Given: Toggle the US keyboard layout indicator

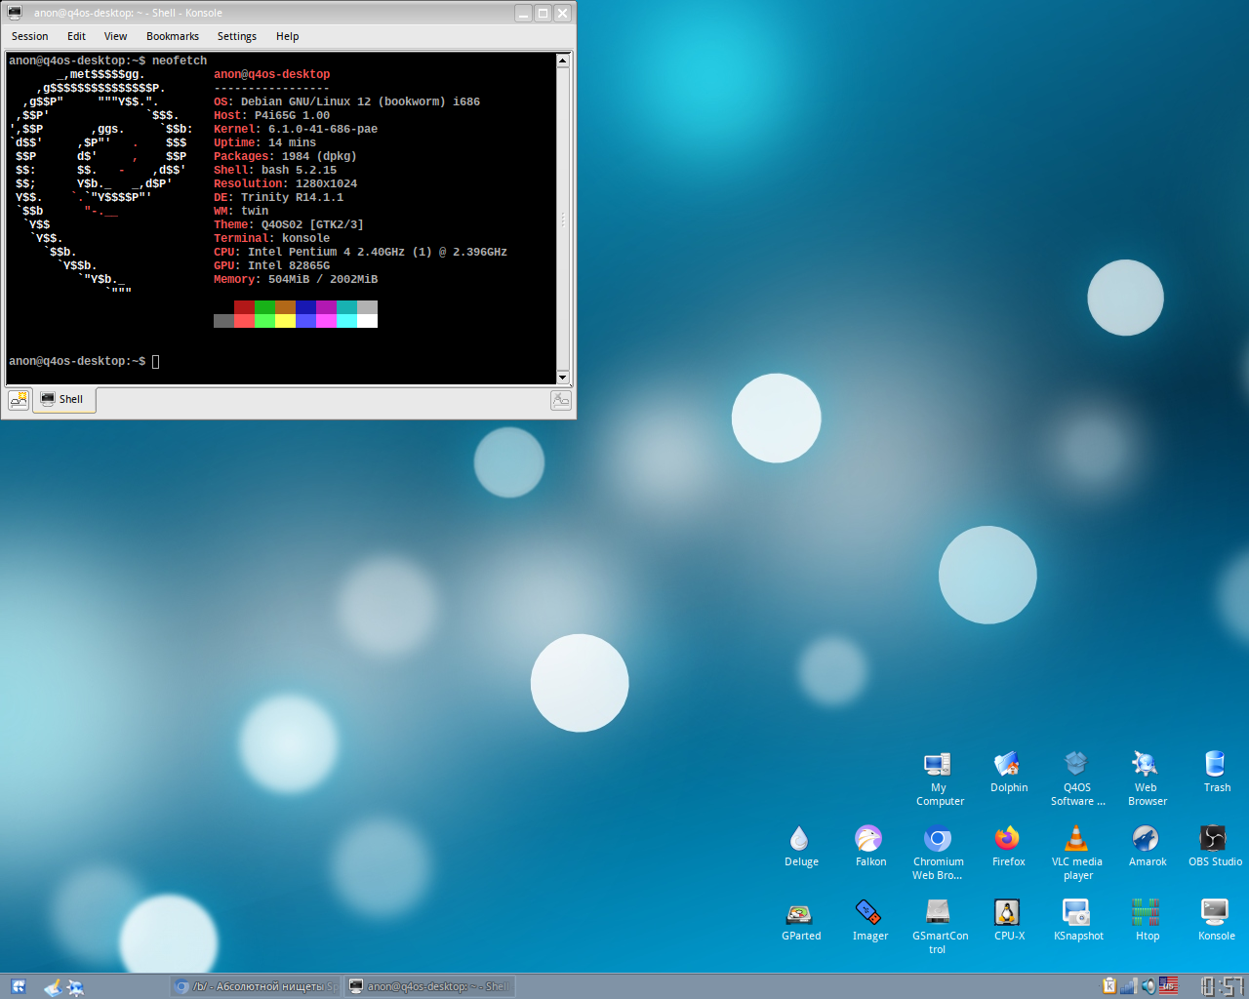Looking at the screenshot, I should tap(1168, 986).
